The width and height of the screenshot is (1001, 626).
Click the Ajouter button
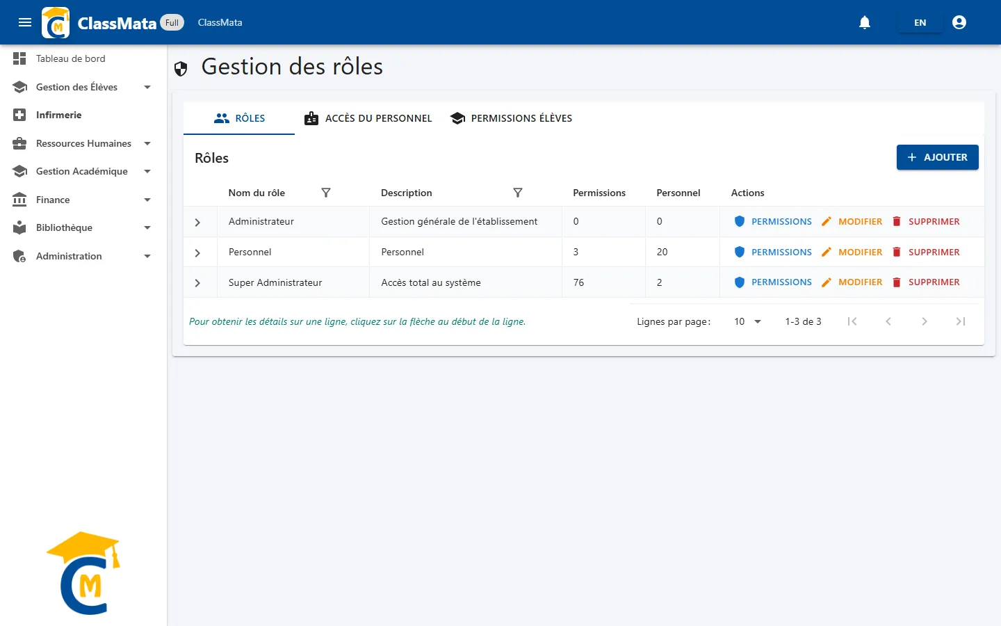point(937,157)
